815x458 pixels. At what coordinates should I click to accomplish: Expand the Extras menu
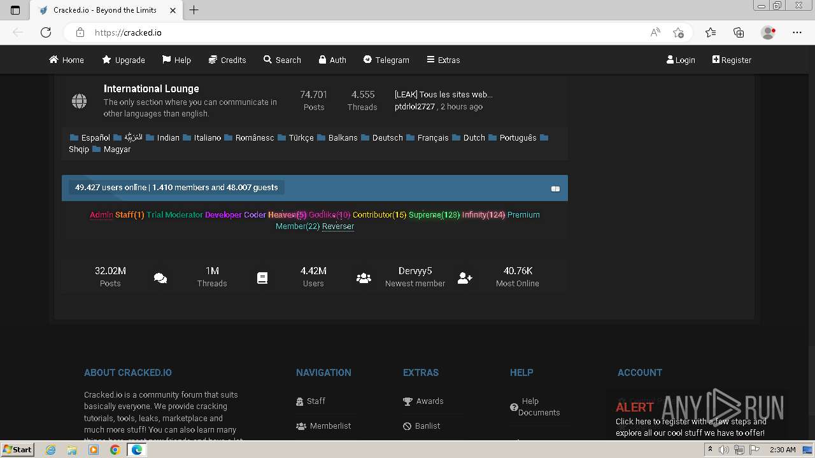(443, 60)
